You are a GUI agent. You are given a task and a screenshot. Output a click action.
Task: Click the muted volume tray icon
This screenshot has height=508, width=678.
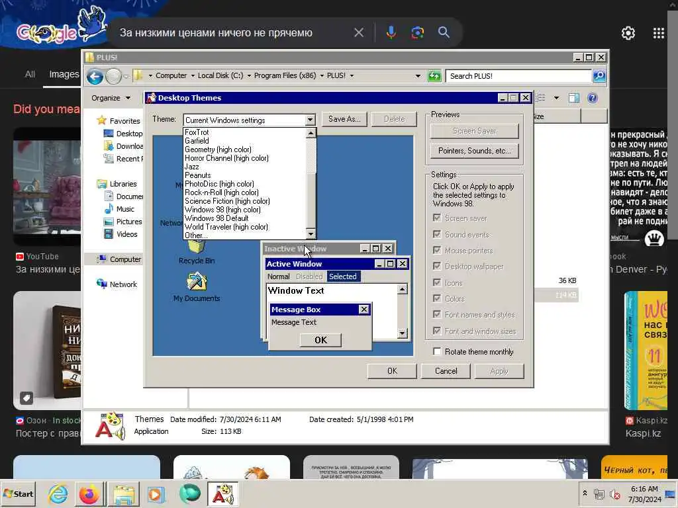click(614, 493)
